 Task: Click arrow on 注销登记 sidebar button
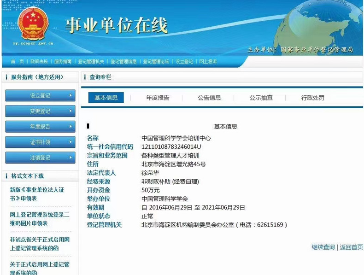pos(70,158)
